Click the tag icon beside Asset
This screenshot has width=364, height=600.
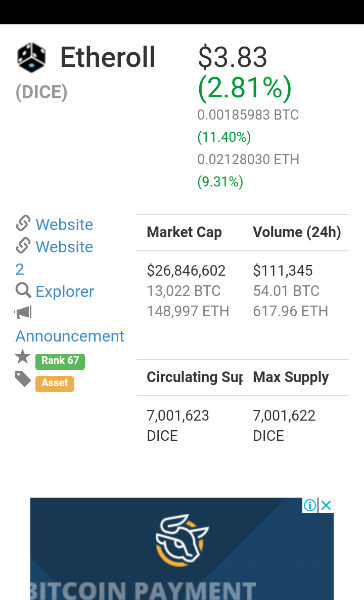[23, 379]
